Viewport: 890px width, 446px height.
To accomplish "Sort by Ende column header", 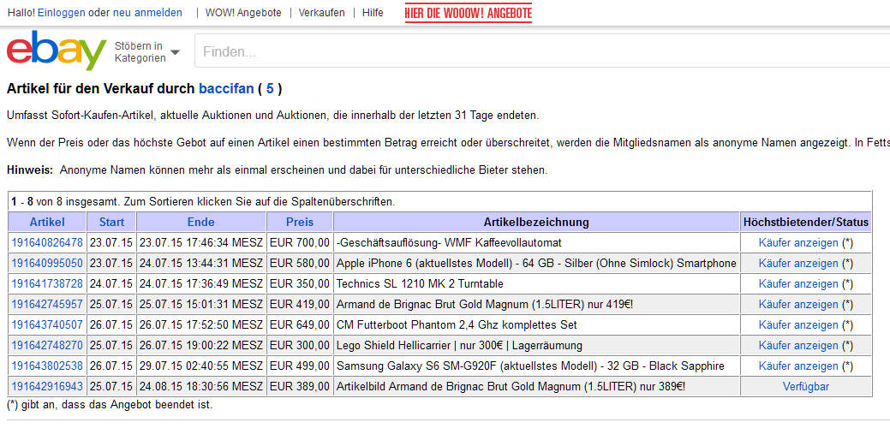I will tap(201, 222).
